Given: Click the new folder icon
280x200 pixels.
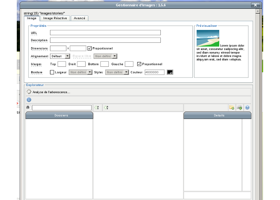Looking at the screenshot, I should click(232, 108).
